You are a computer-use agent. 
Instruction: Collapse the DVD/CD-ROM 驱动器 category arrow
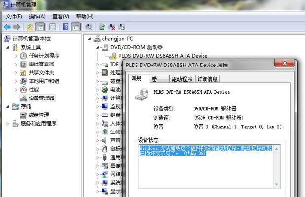[x=98, y=47]
